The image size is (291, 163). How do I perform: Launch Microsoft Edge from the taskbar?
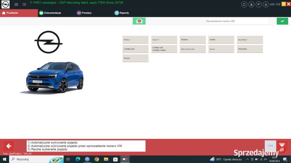pos(78,159)
